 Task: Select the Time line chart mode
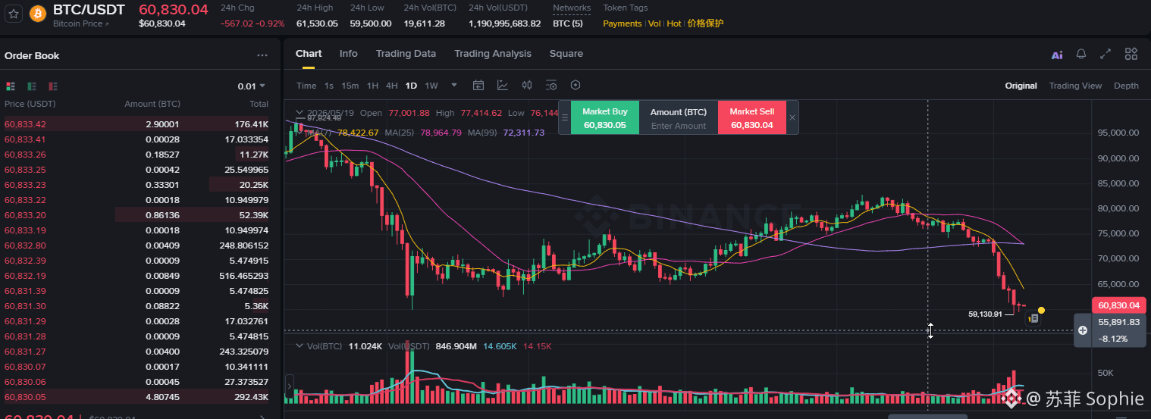[x=306, y=86]
